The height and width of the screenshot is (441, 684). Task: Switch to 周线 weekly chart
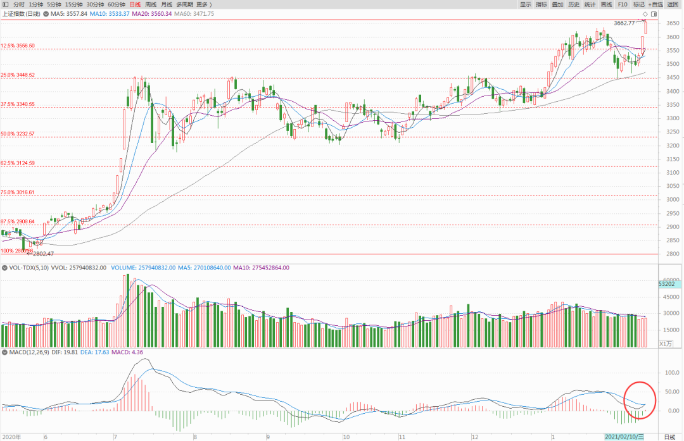(151, 4)
